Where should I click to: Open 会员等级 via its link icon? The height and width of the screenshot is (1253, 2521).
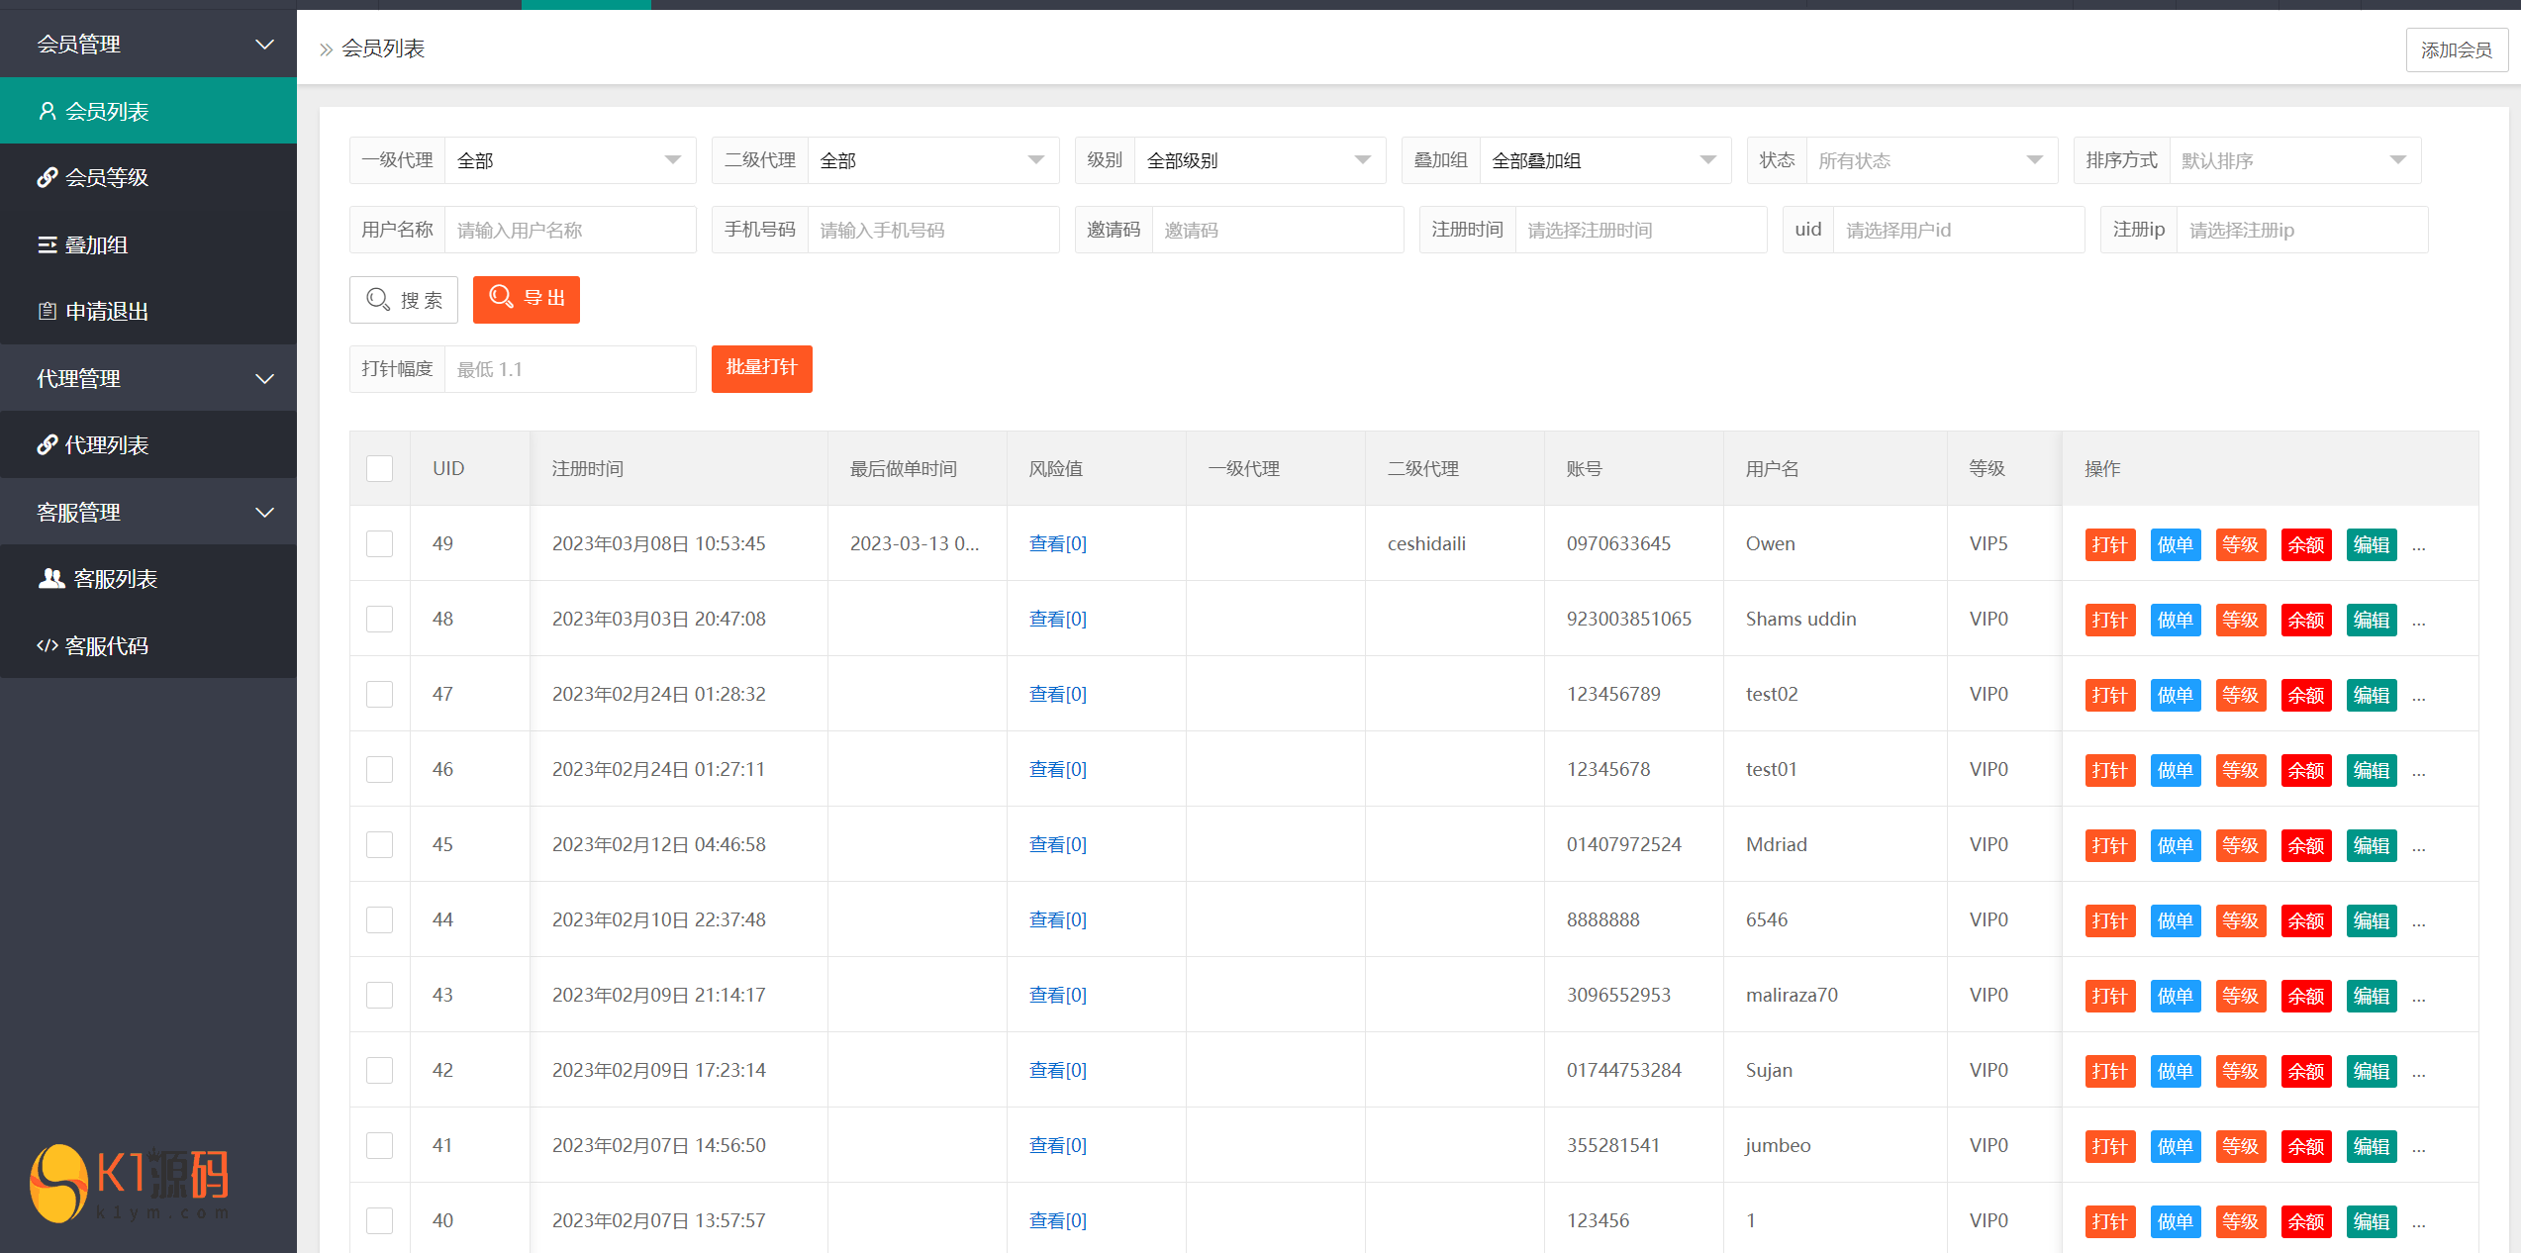47,177
